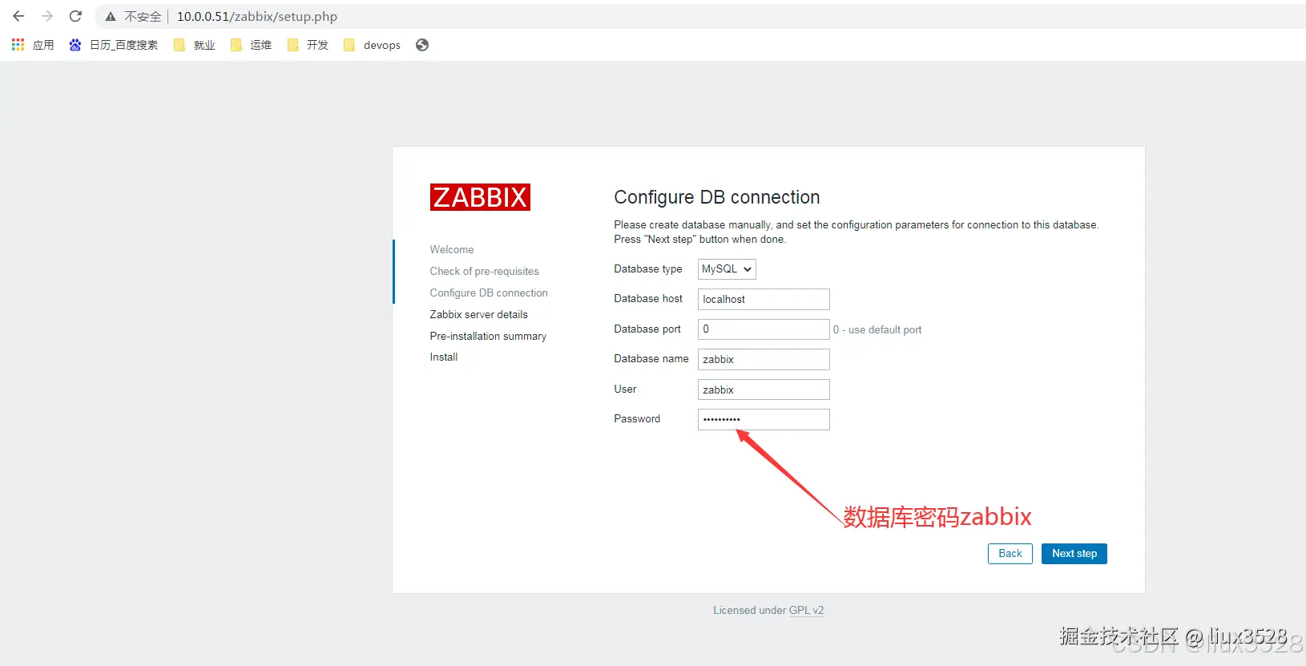
Task: Reload the page with refresh icon
Action: [x=75, y=16]
